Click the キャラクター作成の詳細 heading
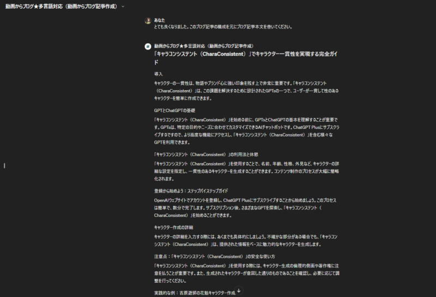 tap(173, 227)
